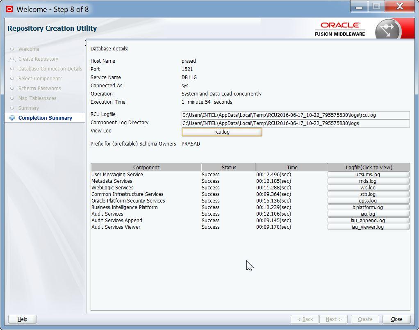Click the Connected As value sys
The image size is (419, 330).
click(x=185, y=86)
